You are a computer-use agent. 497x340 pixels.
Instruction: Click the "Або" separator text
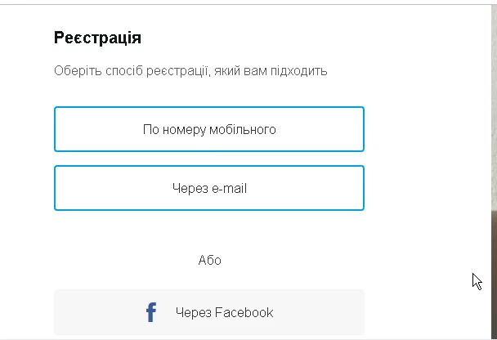point(209,261)
